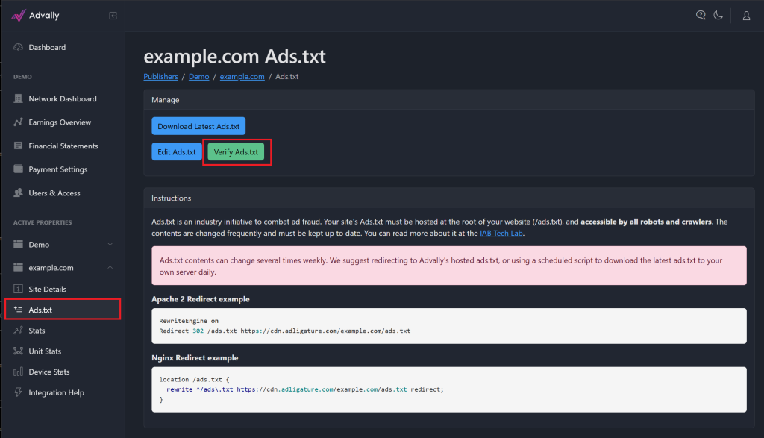The height and width of the screenshot is (438, 764).
Task: Click the 'example.com Ads.txt' page heading
Action: pos(234,57)
